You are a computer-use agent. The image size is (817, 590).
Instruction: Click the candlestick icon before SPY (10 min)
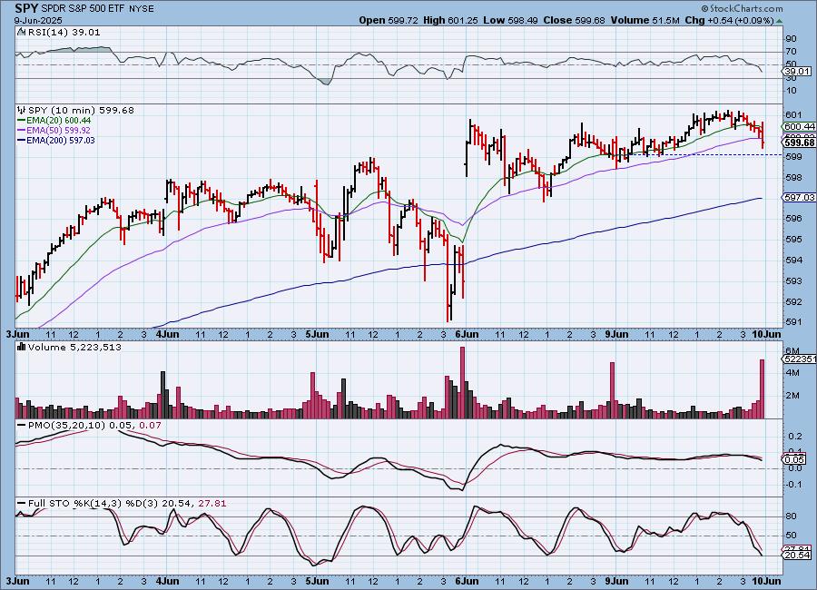22,110
